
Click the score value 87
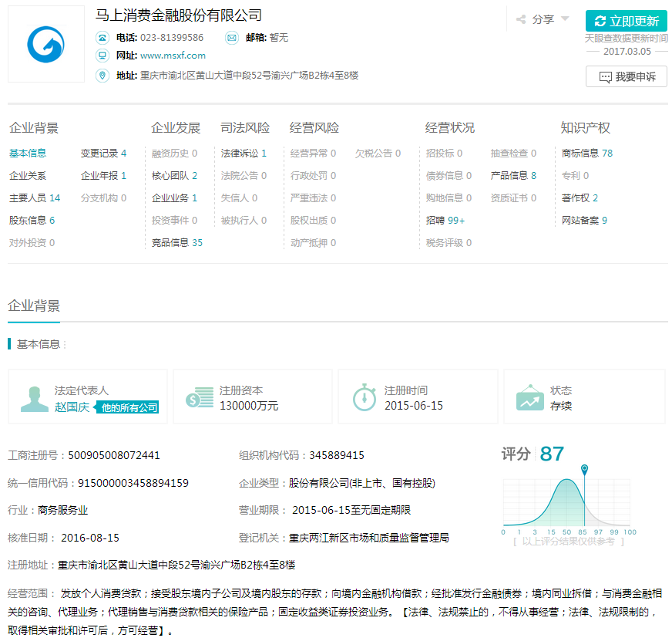click(x=552, y=454)
